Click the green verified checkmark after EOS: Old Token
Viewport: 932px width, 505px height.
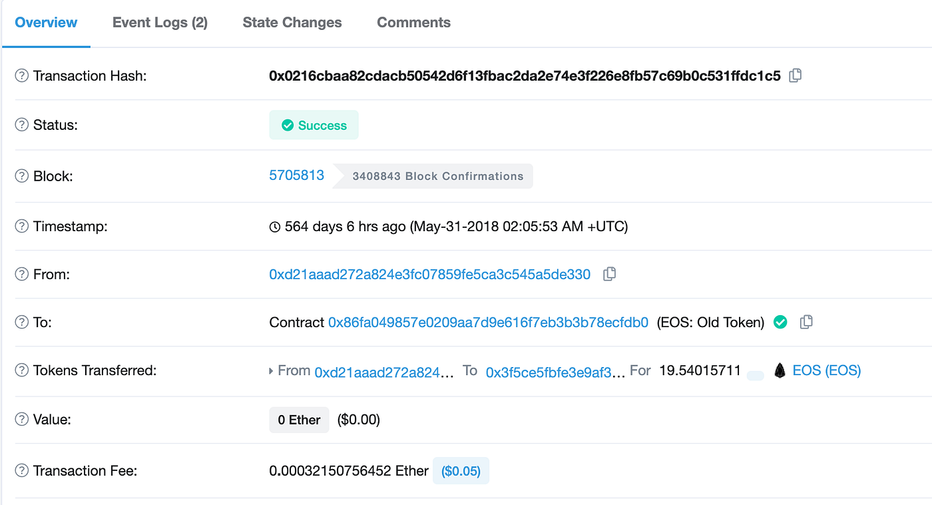pyautogui.click(x=780, y=322)
